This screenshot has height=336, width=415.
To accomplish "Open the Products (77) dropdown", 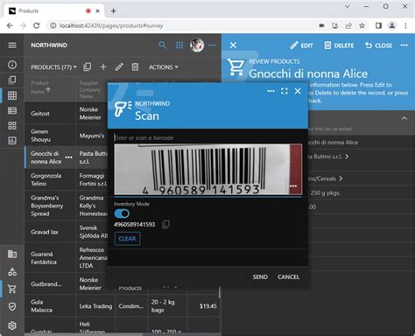I will (x=53, y=67).
